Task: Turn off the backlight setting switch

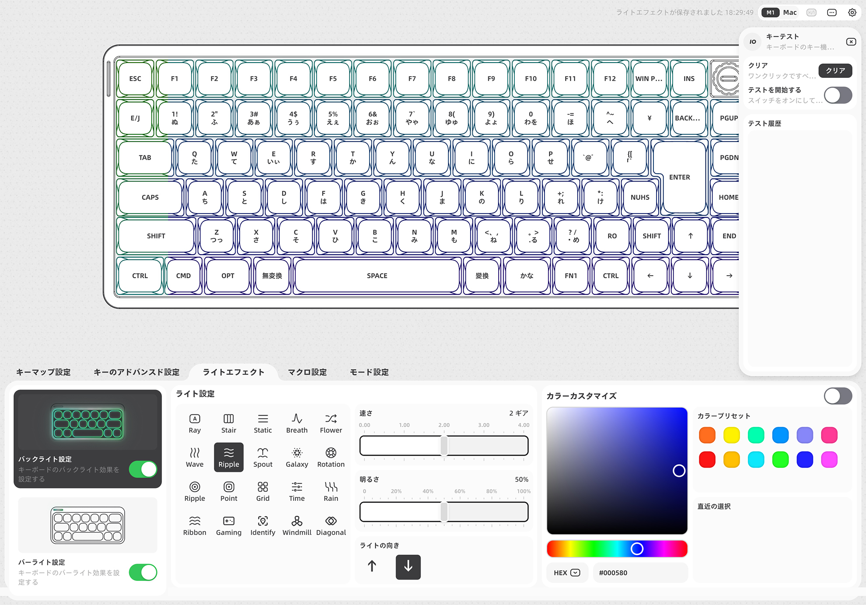Action: [x=143, y=469]
